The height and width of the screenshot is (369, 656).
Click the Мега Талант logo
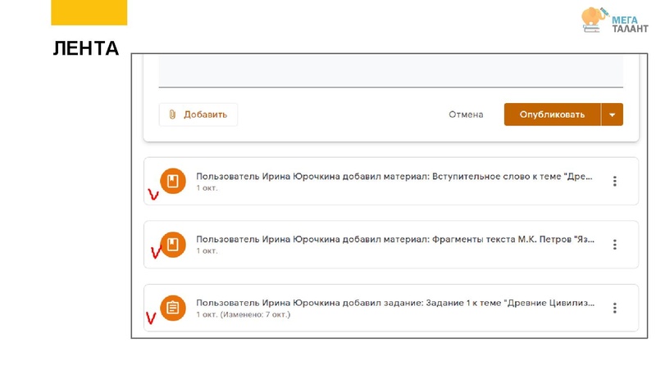(x=614, y=20)
